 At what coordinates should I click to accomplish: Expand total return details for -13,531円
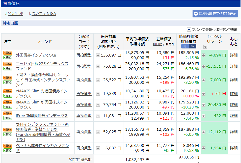point(203,67)
